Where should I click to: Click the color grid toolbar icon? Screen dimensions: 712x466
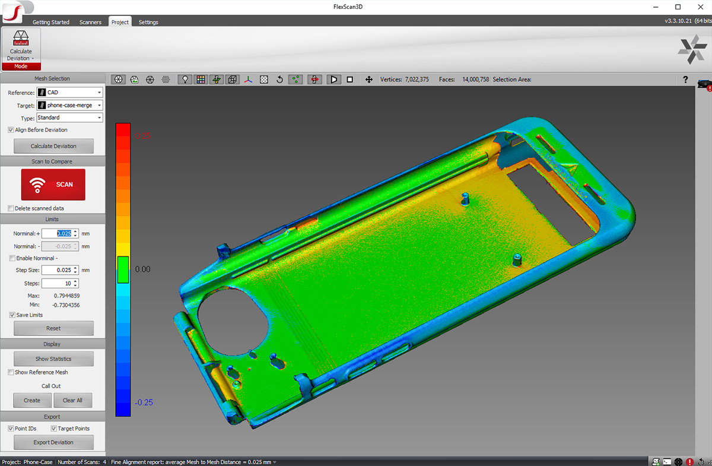(200, 79)
